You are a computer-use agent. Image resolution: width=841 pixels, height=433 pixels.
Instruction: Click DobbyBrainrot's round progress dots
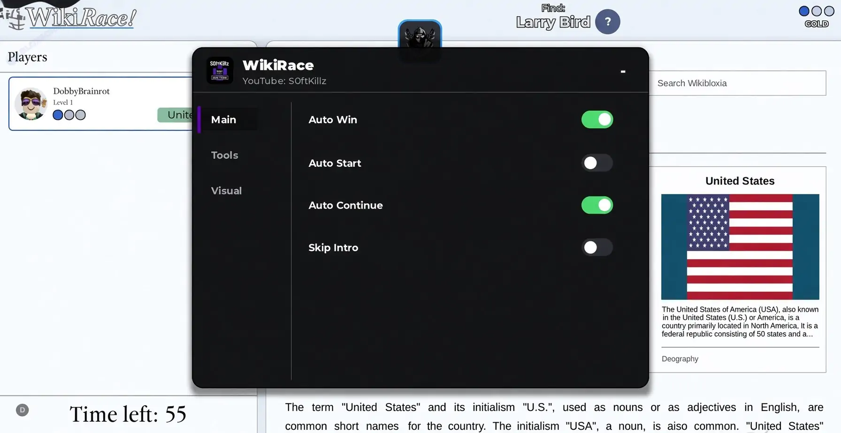(x=69, y=115)
